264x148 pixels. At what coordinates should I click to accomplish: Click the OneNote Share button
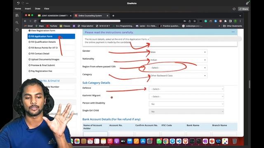[243, 9]
